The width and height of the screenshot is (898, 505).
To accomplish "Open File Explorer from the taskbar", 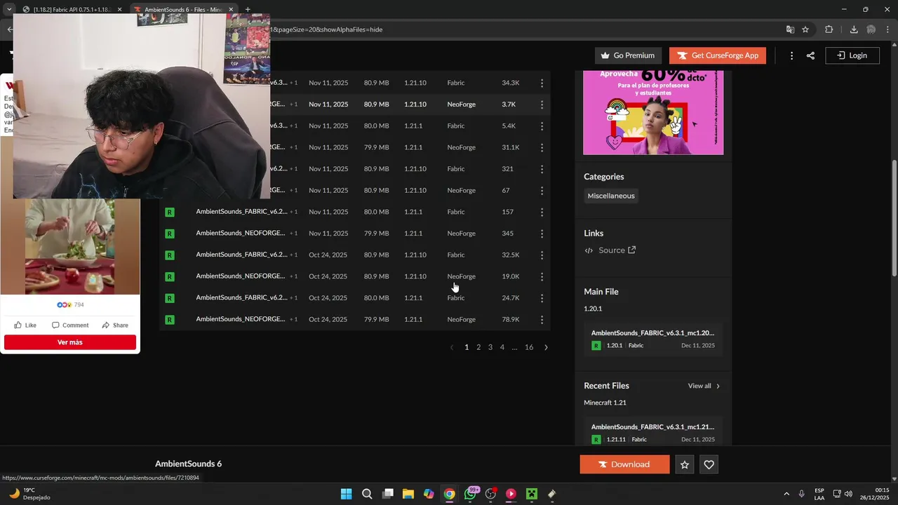I will [408, 494].
